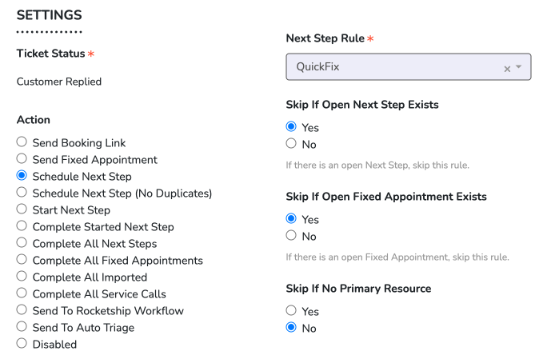Pick Complete All Next Steps action
Image resolution: width=547 pixels, height=363 pixels.
(22, 243)
